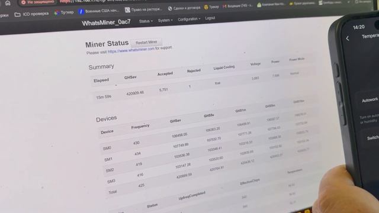The image size is (379, 213).
Task: Click the SM1 device row label
Action: [108, 159]
